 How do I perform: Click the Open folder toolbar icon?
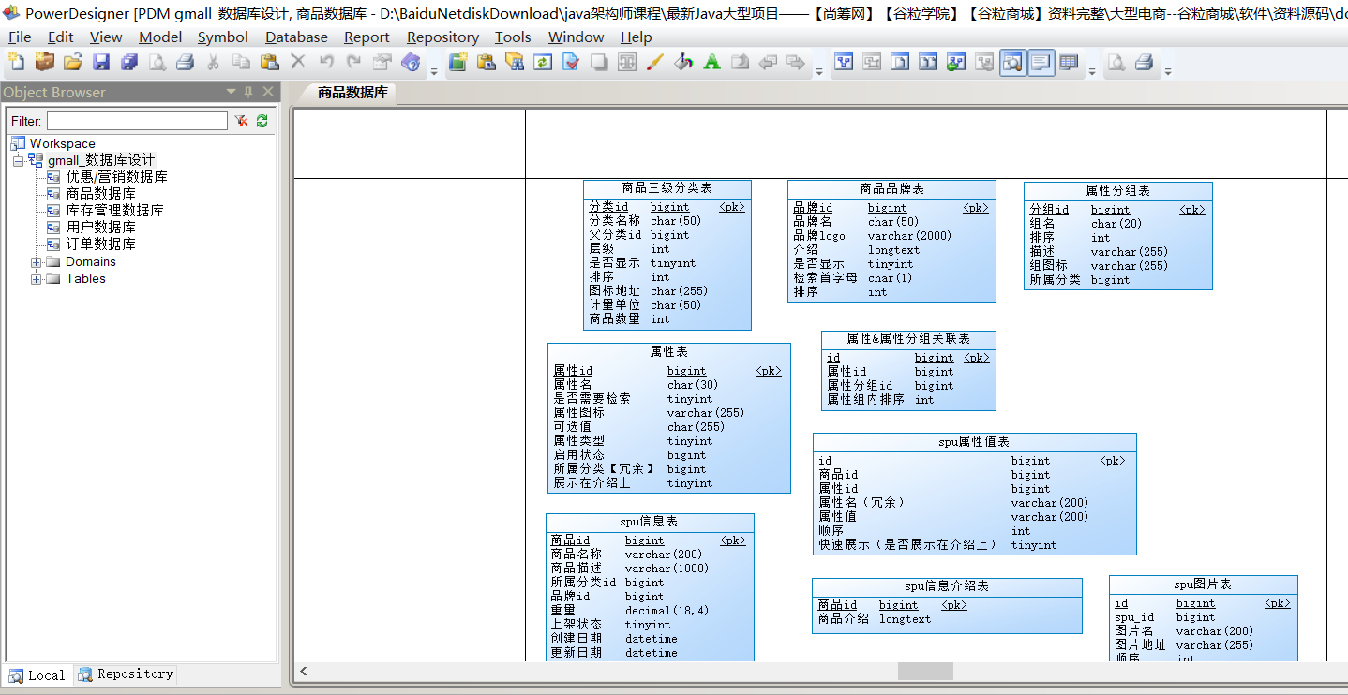click(72, 62)
